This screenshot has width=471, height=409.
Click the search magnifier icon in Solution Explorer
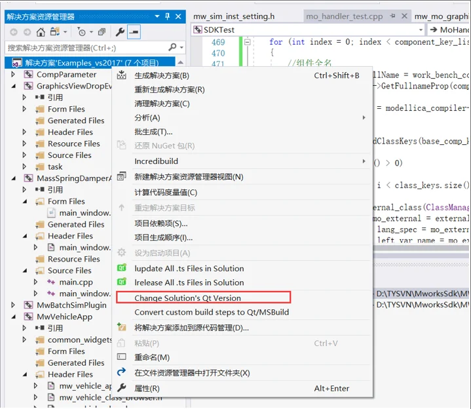(172, 47)
